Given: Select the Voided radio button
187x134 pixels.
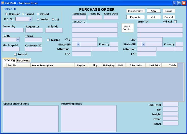Looking at the screenshot, I should point(38,19).
